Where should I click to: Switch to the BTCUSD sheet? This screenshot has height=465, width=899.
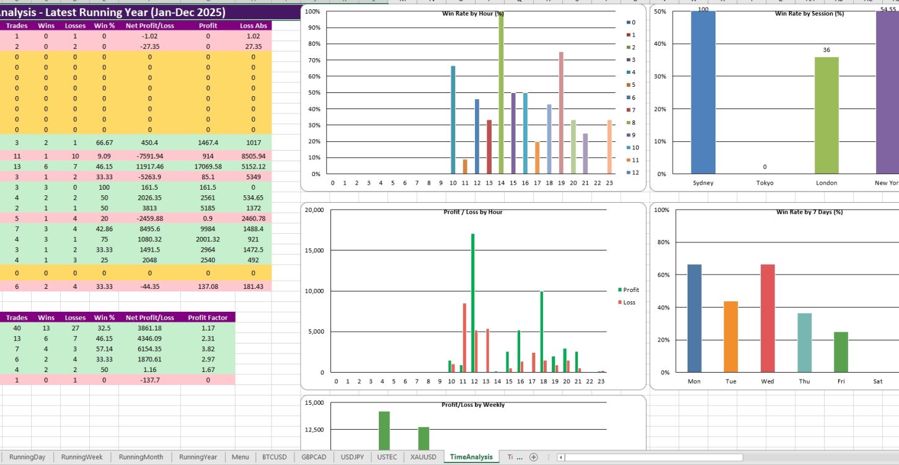point(275,457)
